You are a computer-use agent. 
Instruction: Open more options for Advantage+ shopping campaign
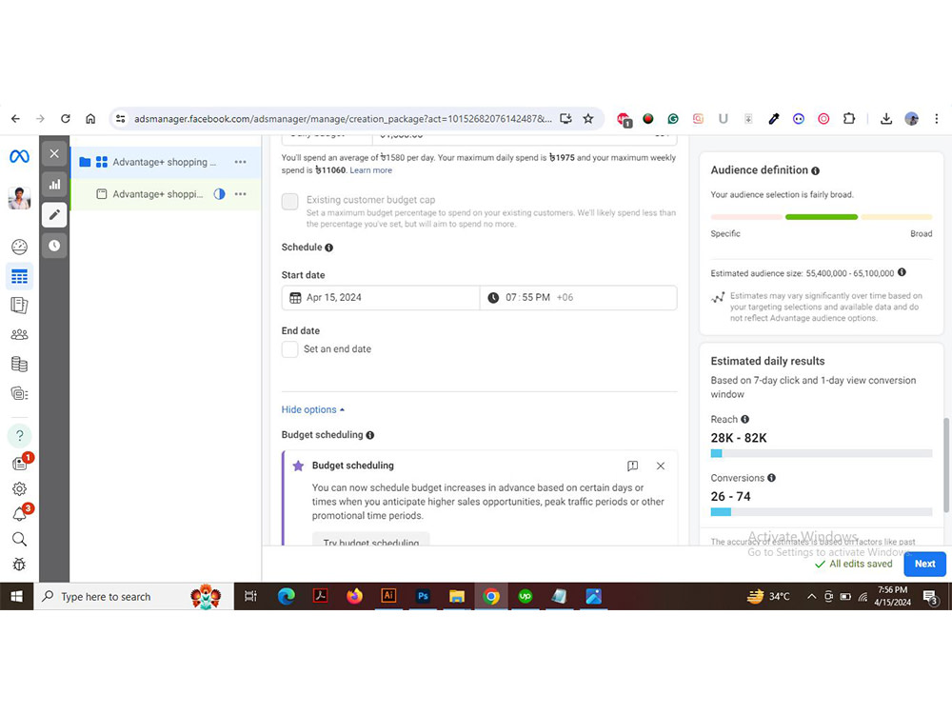tap(241, 162)
